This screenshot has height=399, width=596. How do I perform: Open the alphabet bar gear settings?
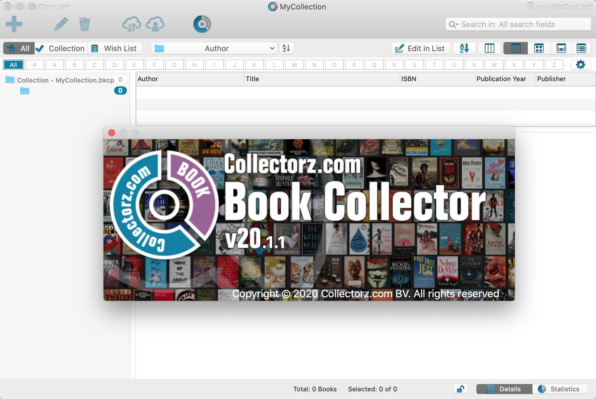click(580, 65)
